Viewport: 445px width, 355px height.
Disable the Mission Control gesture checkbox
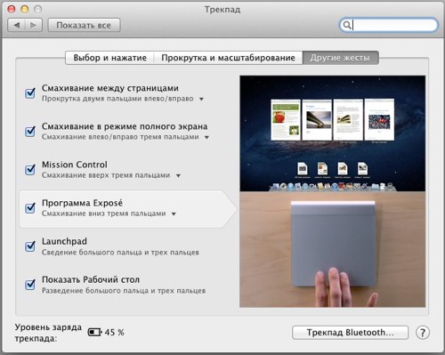pyautogui.click(x=30, y=169)
